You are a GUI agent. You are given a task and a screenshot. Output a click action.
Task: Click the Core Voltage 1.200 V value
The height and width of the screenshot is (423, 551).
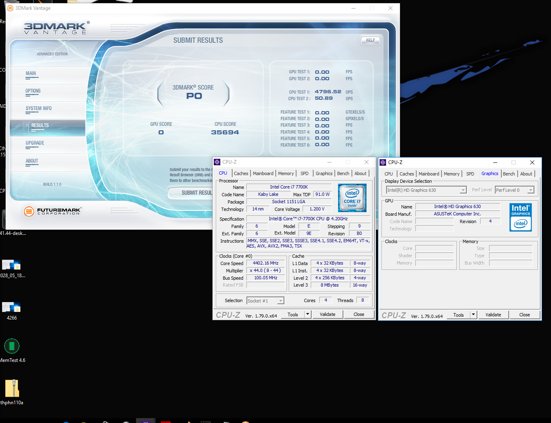coord(317,209)
